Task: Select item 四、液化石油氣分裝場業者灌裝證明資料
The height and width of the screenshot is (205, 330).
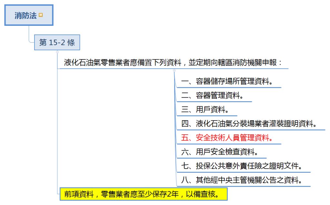Action: [249, 124]
